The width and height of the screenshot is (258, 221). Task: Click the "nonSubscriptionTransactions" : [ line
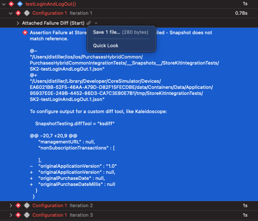77,148
